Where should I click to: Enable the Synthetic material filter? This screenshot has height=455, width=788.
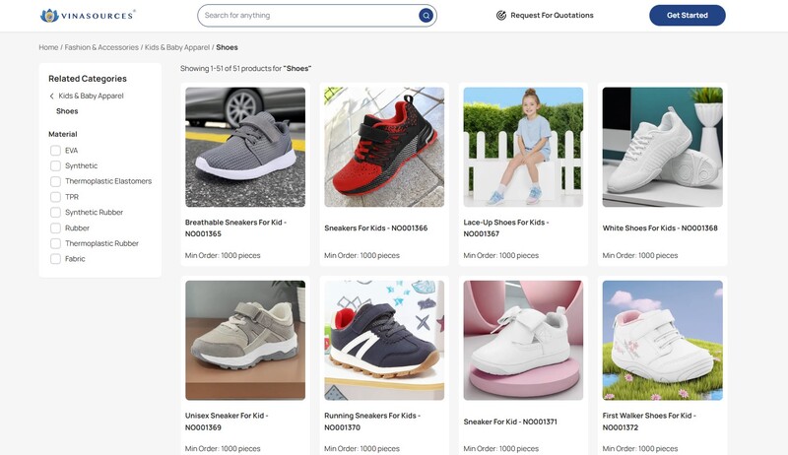point(56,166)
